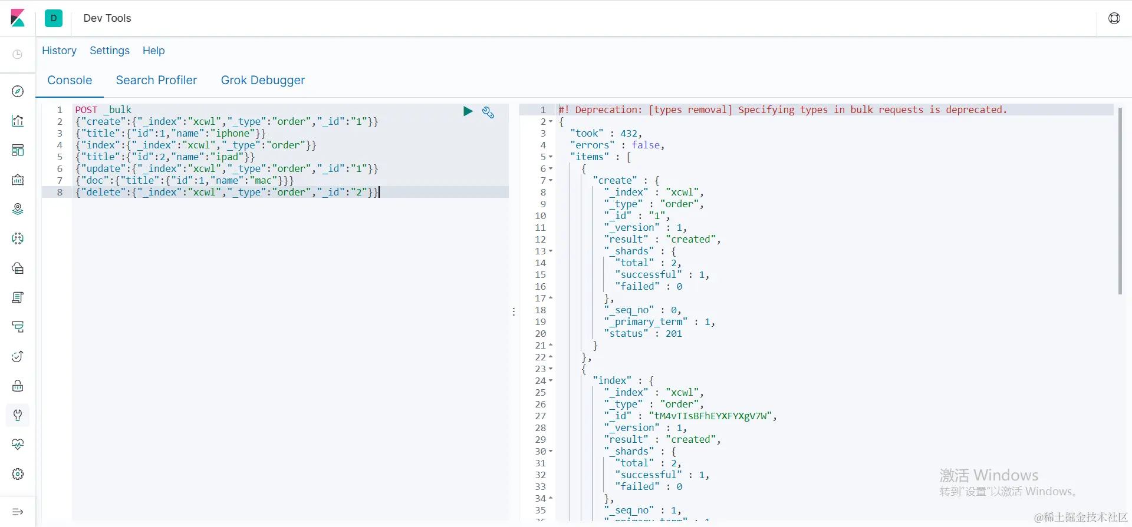Open Dashboard icon in sidebar
1132x527 pixels.
coord(18,150)
